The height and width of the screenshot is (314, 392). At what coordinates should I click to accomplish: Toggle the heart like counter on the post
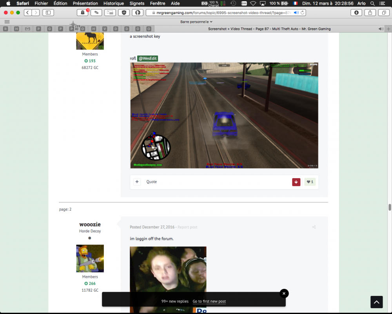310,182
